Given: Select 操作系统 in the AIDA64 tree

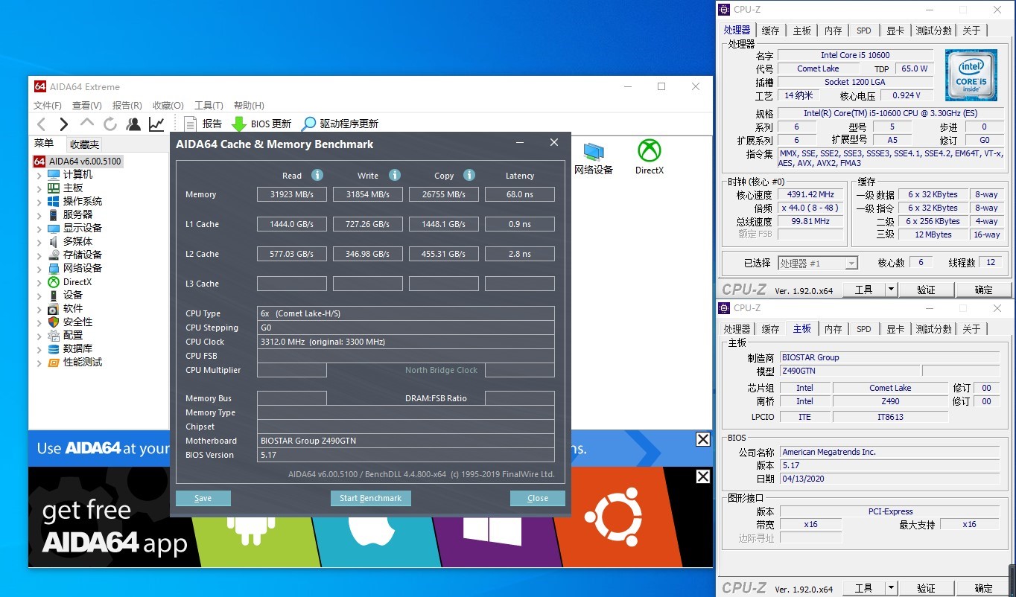Looking at the screenshot, I should pyautogui.click(x=75, y=201).
